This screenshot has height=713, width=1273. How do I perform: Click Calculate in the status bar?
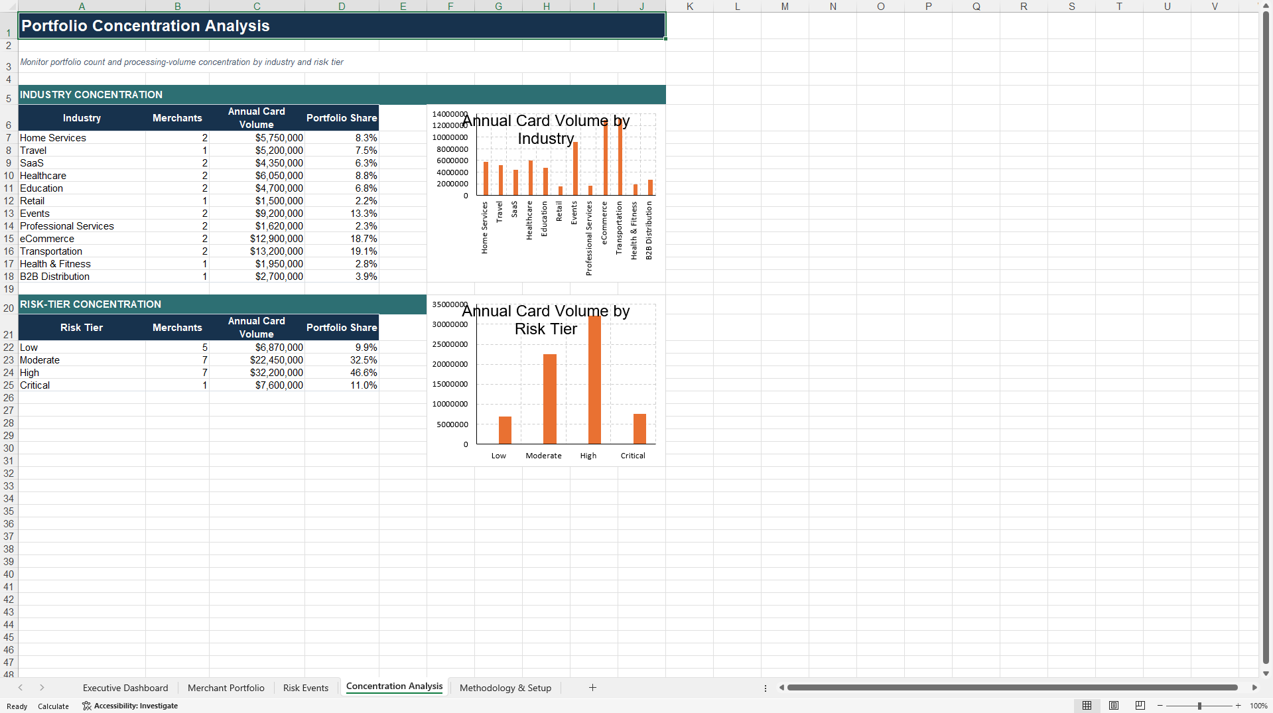53,706
